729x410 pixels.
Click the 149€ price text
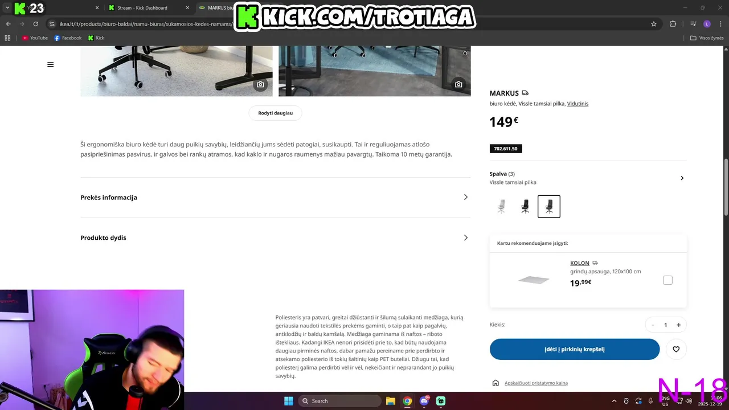(x=504, y=122)
